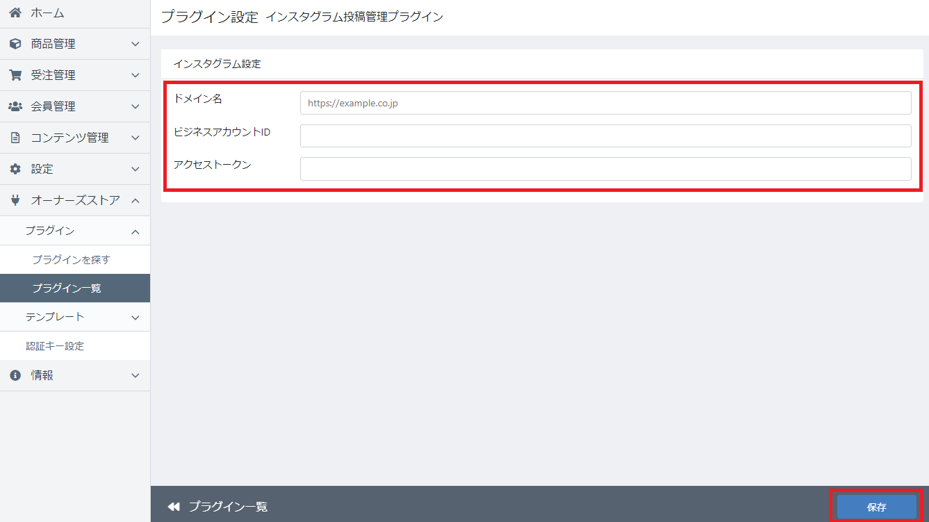Expand the 設定 chevron

tap(135, 169)
